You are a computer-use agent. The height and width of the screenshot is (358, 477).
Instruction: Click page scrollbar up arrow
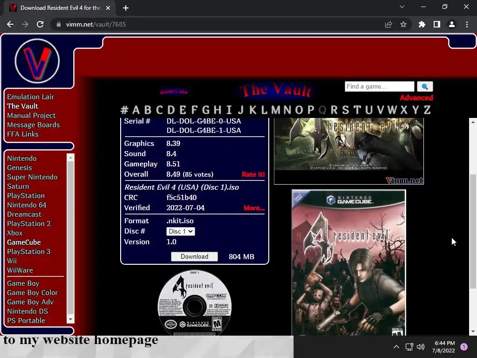(473, 122)
